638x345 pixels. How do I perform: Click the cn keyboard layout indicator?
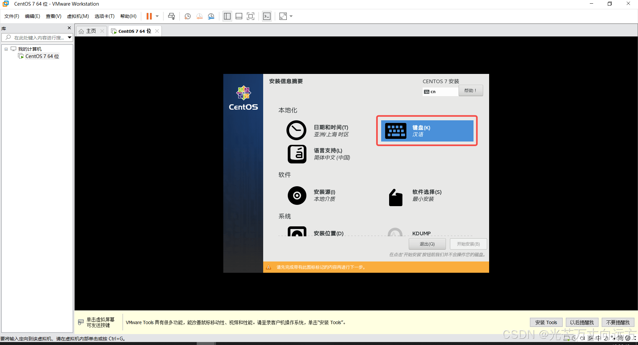tap(440, 92)
